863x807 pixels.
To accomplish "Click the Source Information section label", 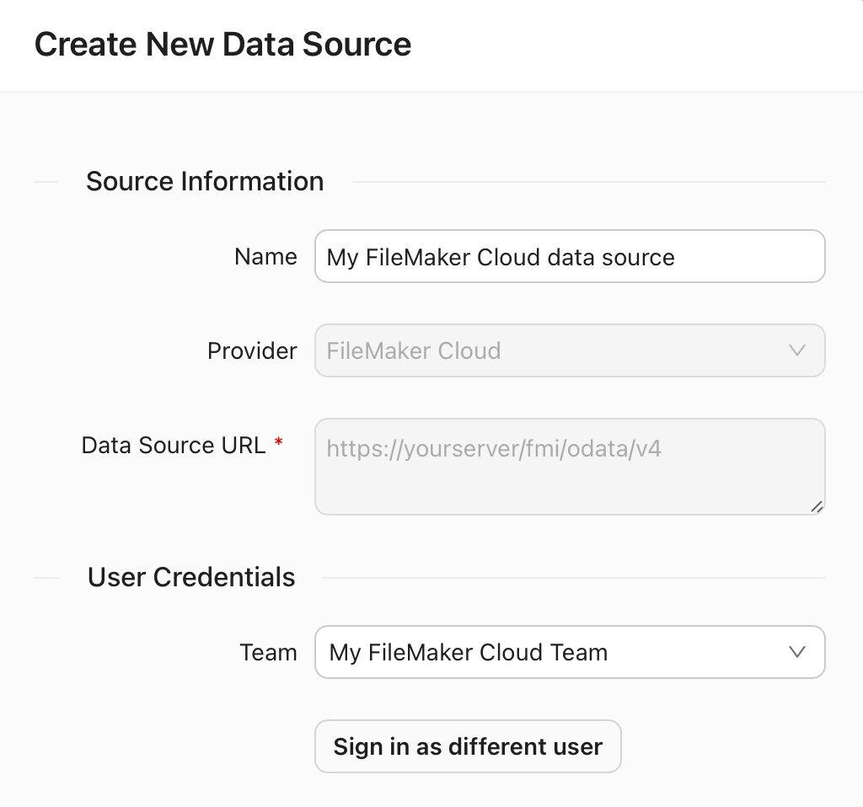I will coord(204,181).
